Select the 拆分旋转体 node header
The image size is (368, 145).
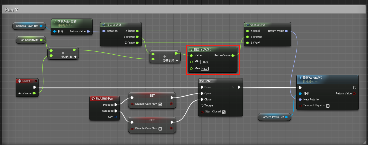121,25
